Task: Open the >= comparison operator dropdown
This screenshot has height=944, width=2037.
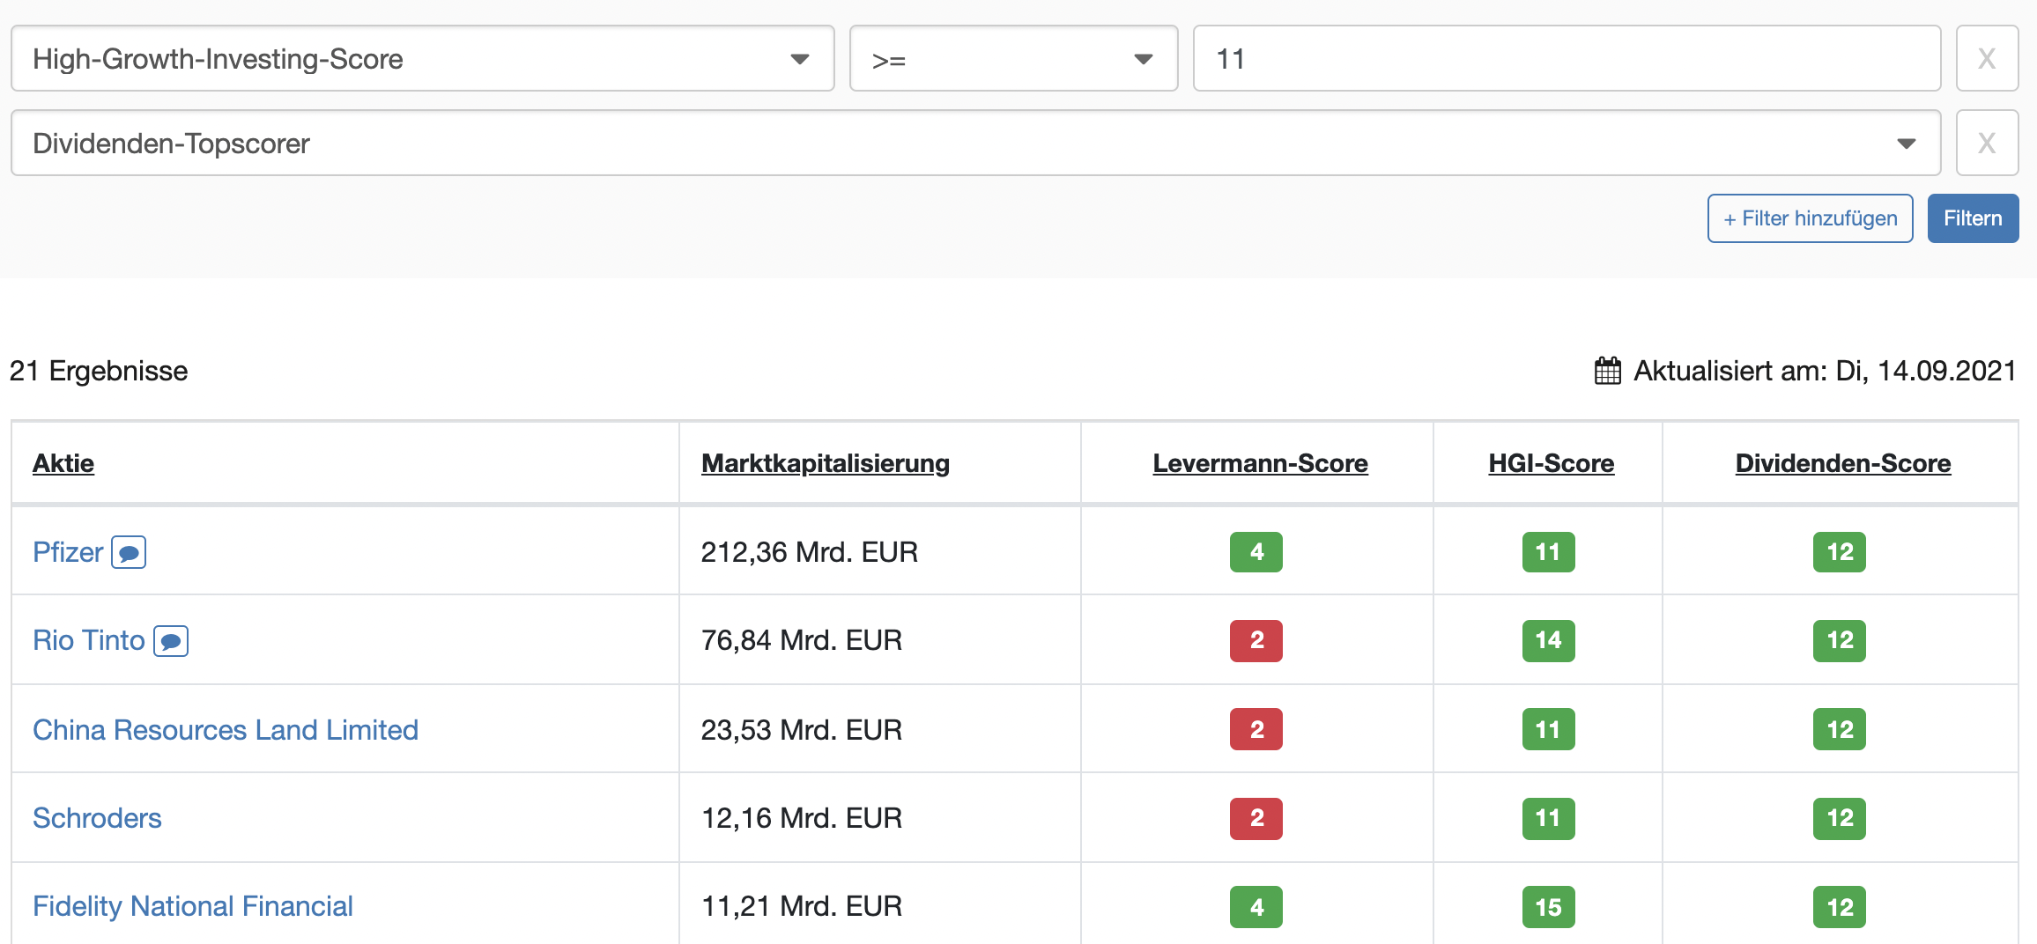Action: coord(1014,59)
